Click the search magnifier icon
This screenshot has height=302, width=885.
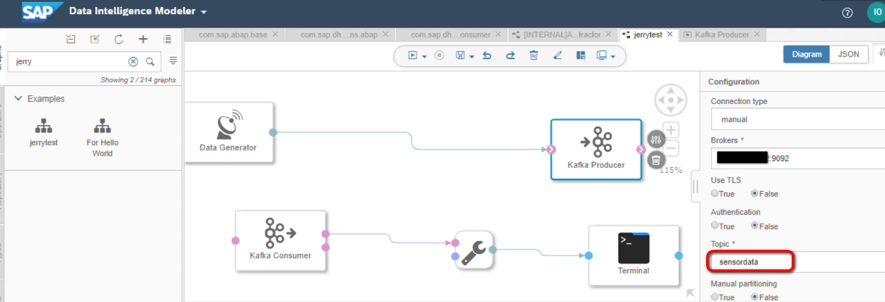tap(150, 62)
